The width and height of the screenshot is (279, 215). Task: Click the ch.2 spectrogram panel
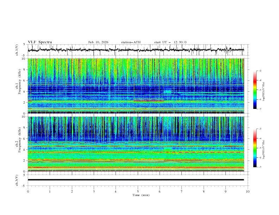pyautogui.click(x=136, y=144)
